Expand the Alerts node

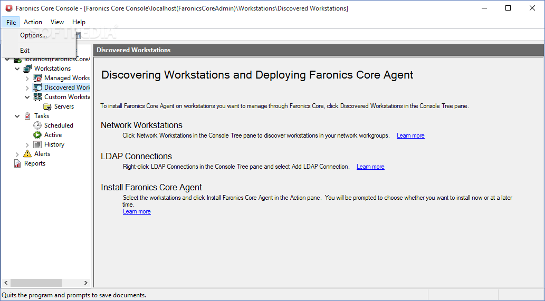[17, 154]
